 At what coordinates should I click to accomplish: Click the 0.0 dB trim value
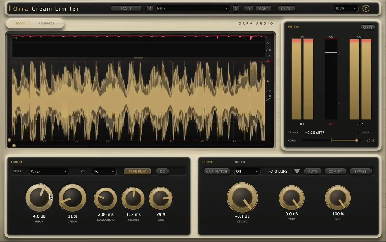pyautogui.click(x=292, y=214)
